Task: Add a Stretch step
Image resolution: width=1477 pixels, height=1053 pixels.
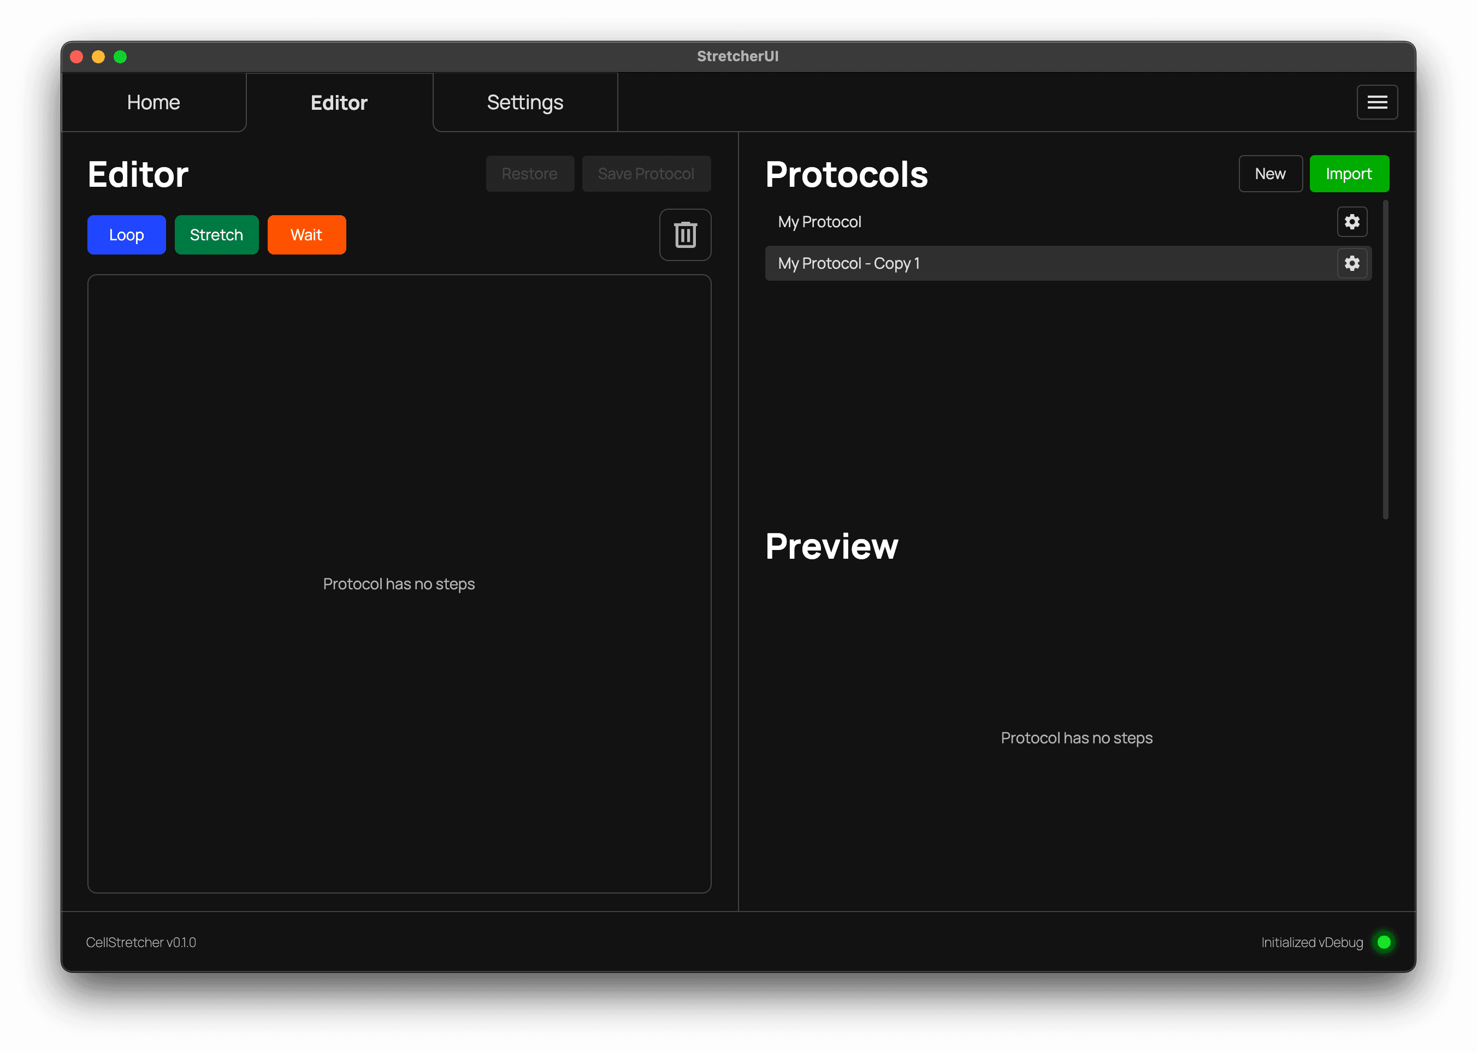Action: pos(216,235)
